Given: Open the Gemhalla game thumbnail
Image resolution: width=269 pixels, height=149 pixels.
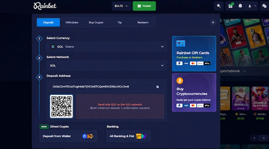Looking at the screenshot, I should coord(241,98).
